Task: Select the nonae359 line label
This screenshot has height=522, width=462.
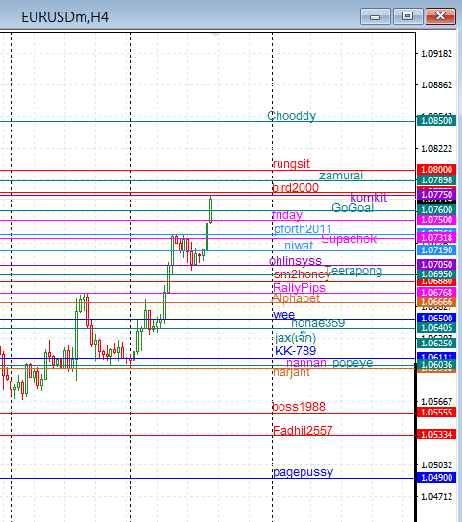Action: coord(318,323)
